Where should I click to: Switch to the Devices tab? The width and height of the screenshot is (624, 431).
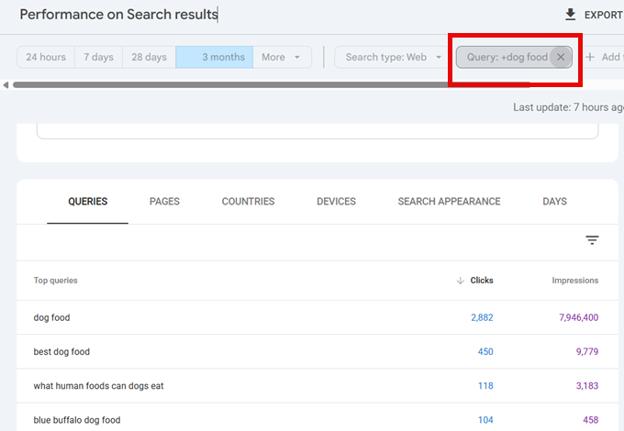coord(336,202)
